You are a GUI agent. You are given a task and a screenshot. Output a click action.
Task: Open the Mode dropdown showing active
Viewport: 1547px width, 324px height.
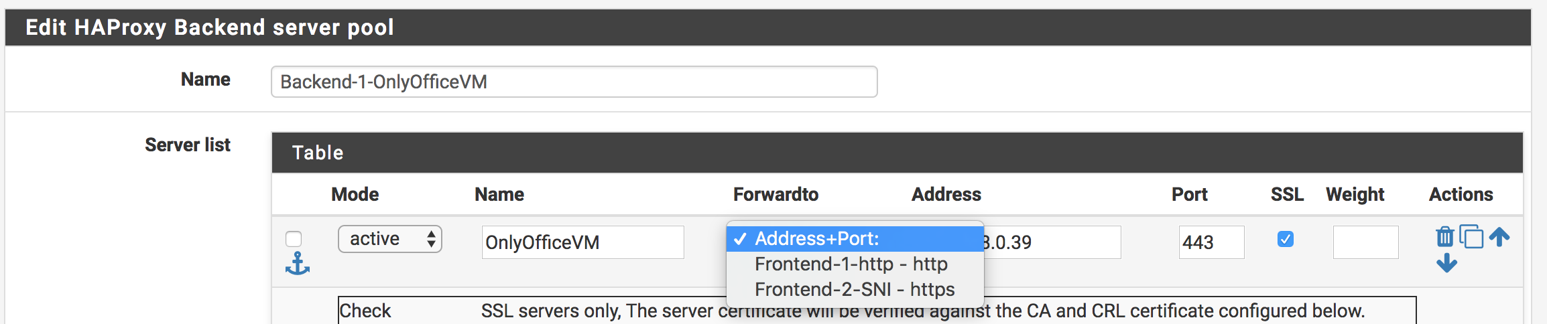[390, 239]
